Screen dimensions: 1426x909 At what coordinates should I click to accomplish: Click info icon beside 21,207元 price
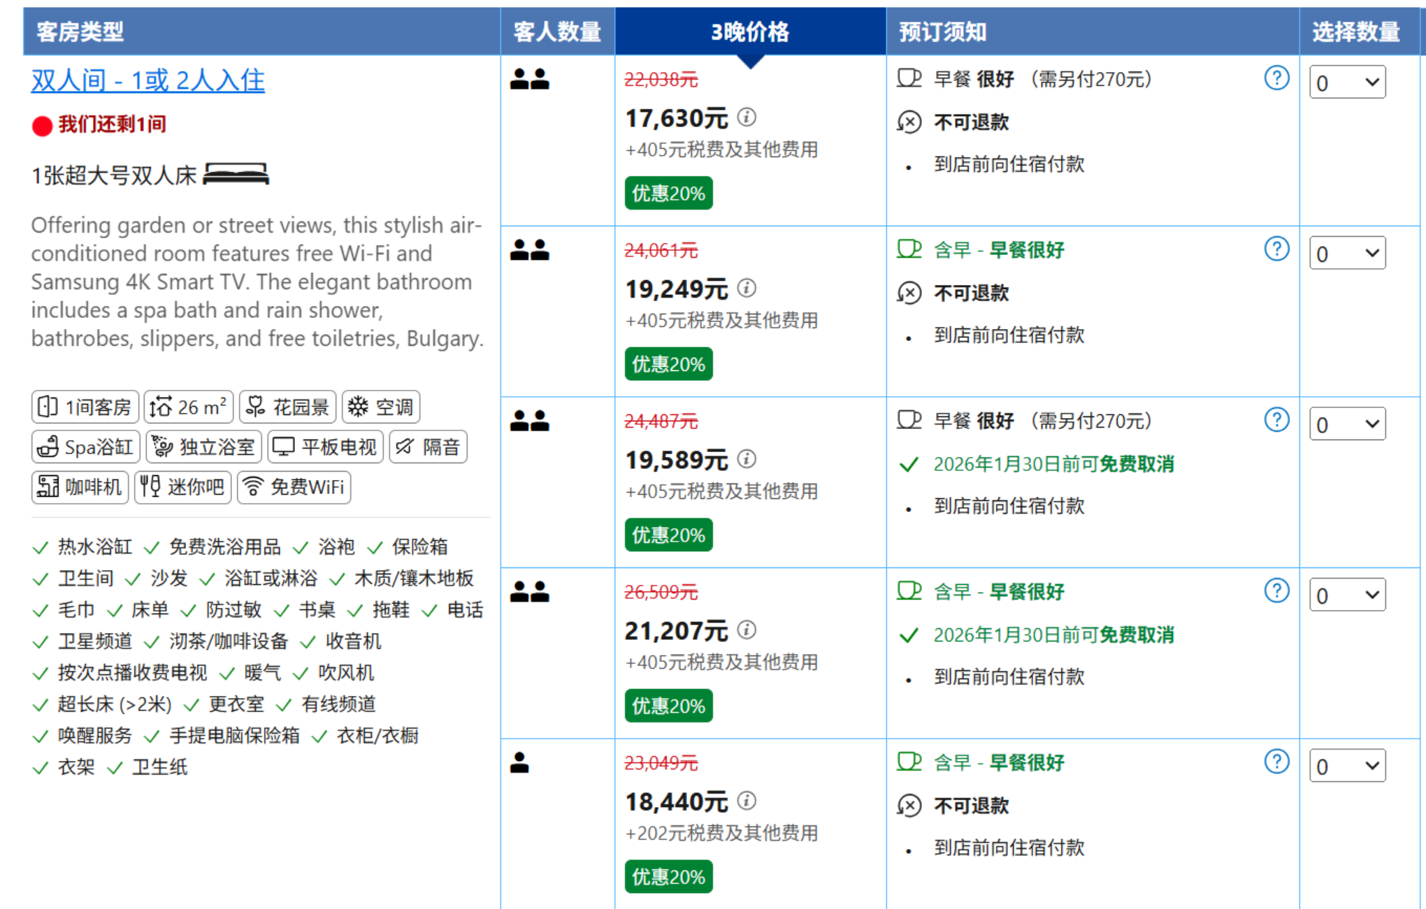pos(747,630)
